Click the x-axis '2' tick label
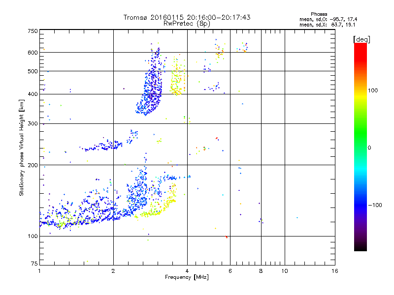 113,271
